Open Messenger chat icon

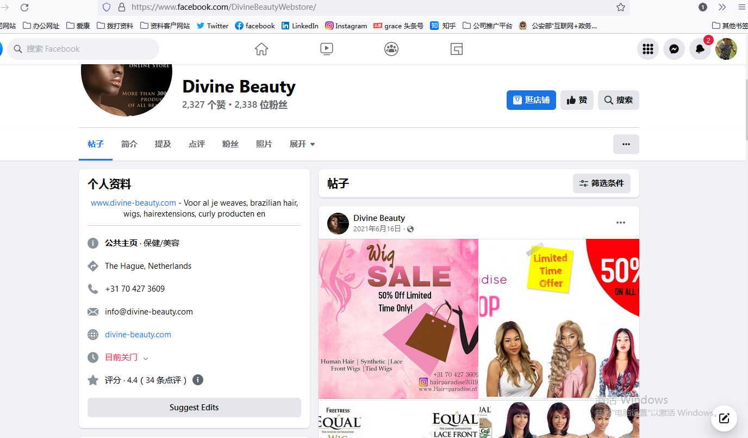674,49
